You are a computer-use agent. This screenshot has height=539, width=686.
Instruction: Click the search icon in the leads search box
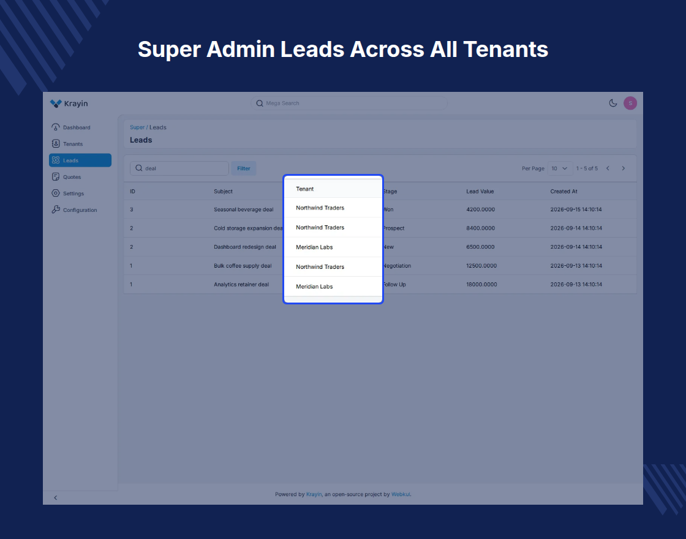[138, 168]
